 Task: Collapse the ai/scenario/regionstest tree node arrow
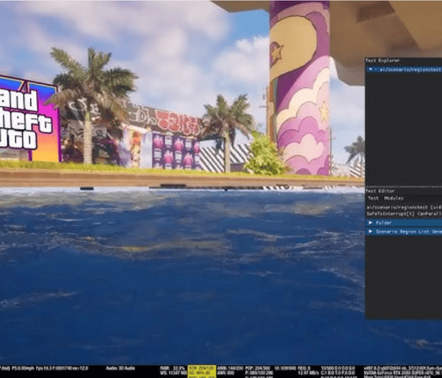[x=371, y=69]
